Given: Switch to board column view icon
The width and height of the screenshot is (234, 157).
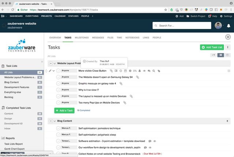Looking at the screenshot, I should click(x=227, y=55).
